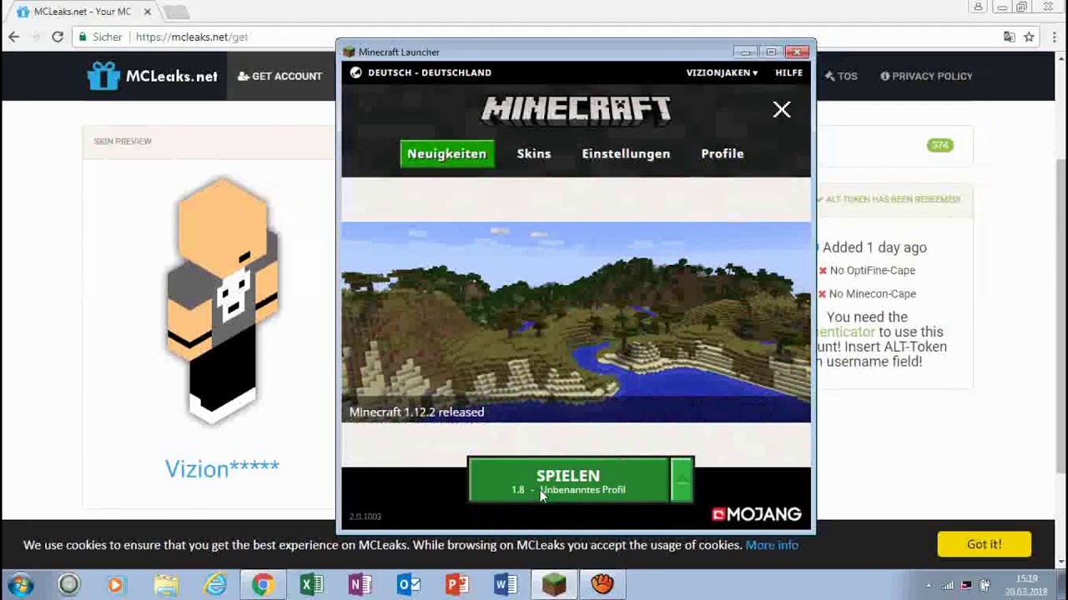This screenshot has width=1068, height=600.
Task: Click the Mojang logo in the launcher
Action: click(756, 514)
